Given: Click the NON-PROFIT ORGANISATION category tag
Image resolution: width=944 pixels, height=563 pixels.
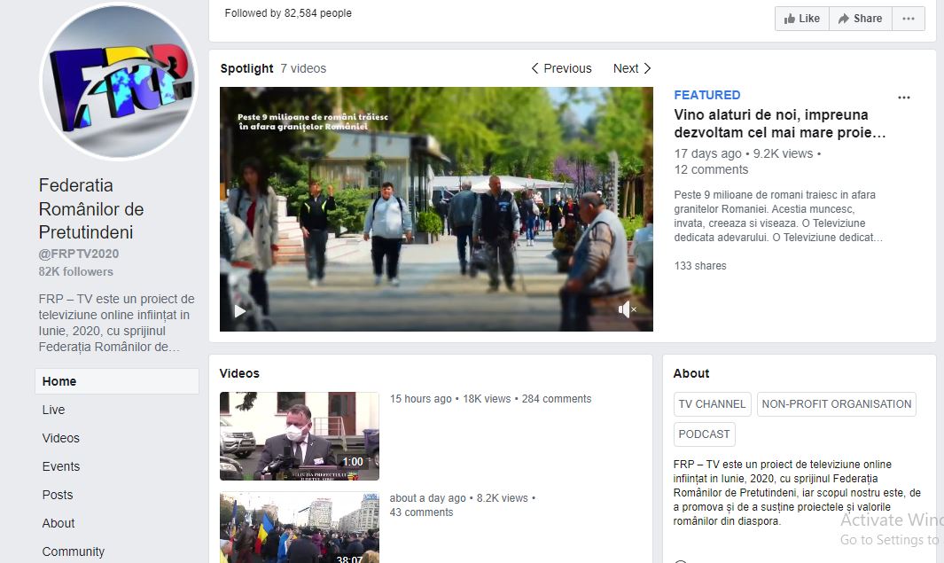Looking at the screenshot, I should tap(836, 404).
